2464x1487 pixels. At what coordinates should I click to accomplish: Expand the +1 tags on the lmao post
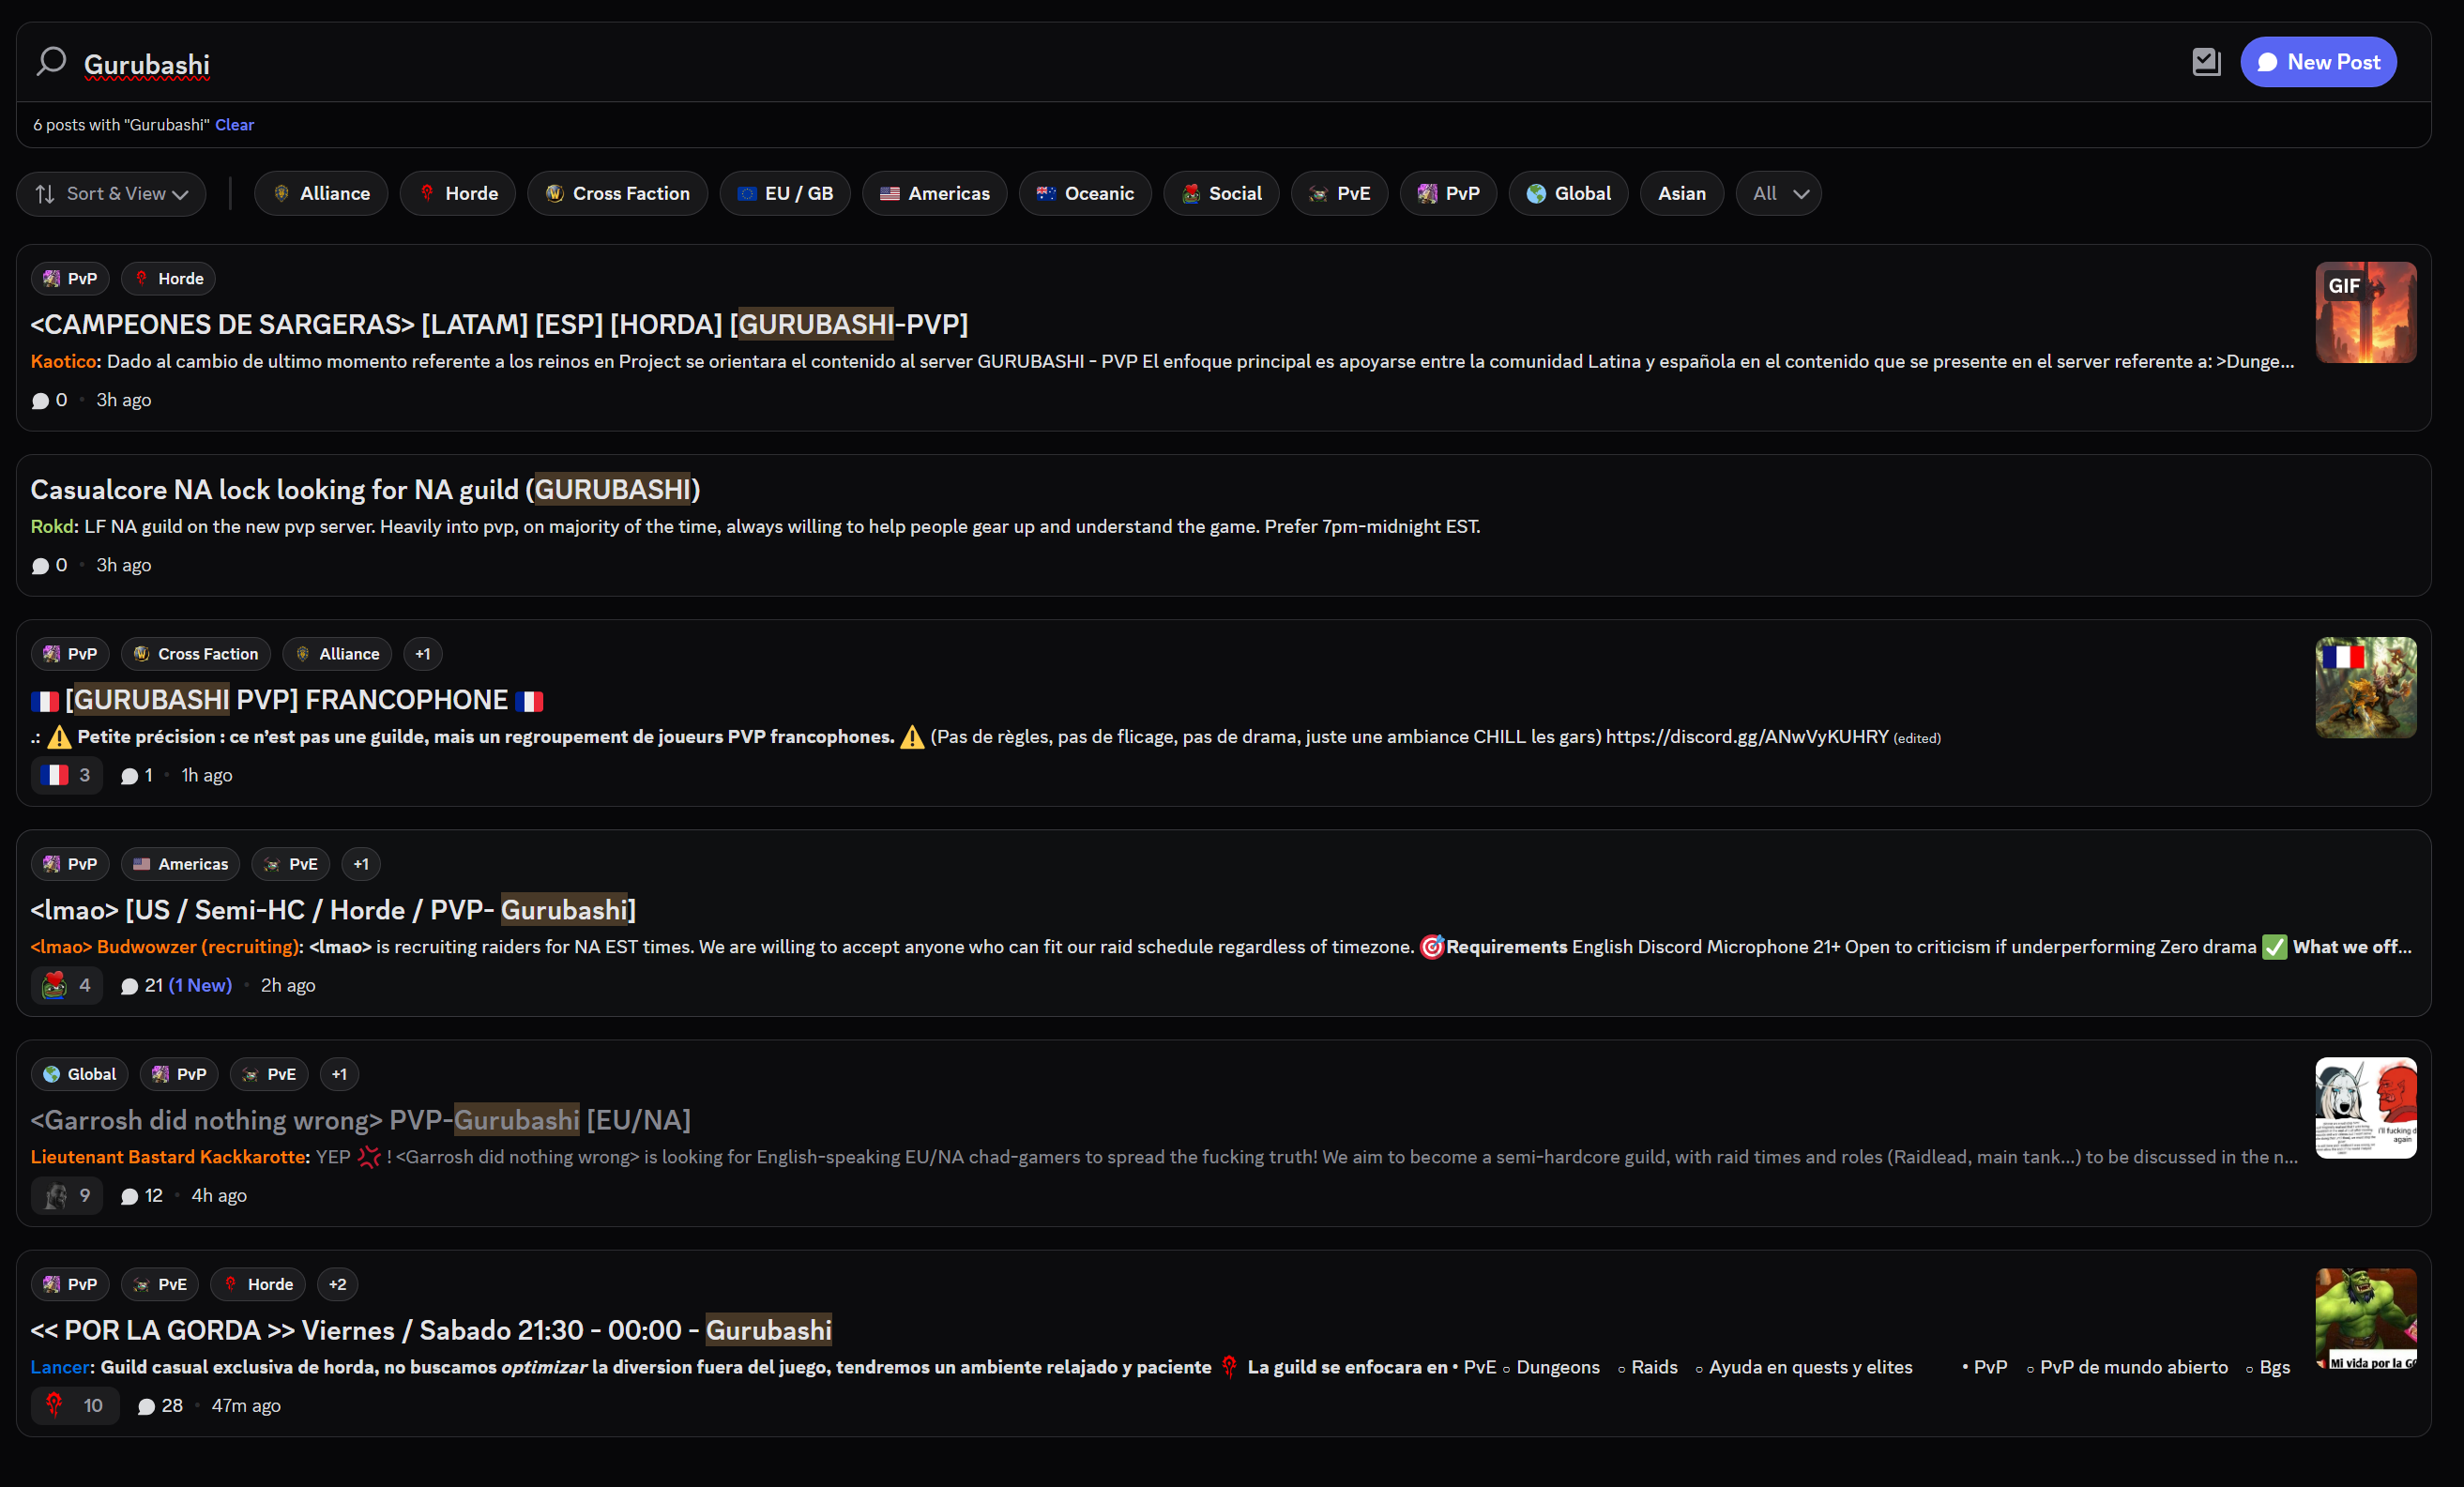[361, 864]
